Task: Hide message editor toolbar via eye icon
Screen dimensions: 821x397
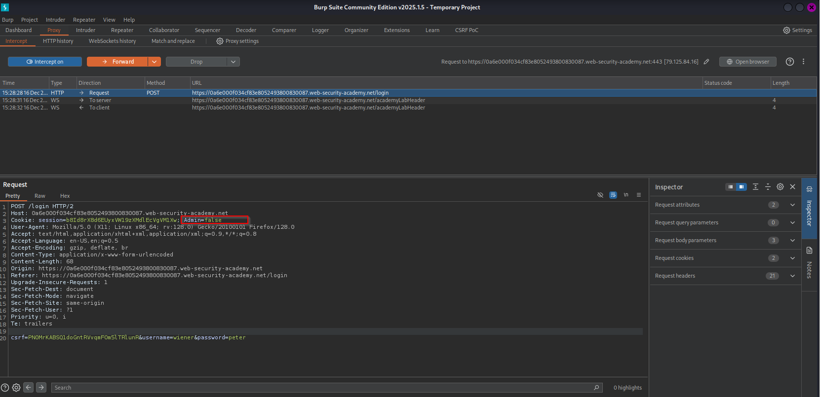Action: point(600,195)
